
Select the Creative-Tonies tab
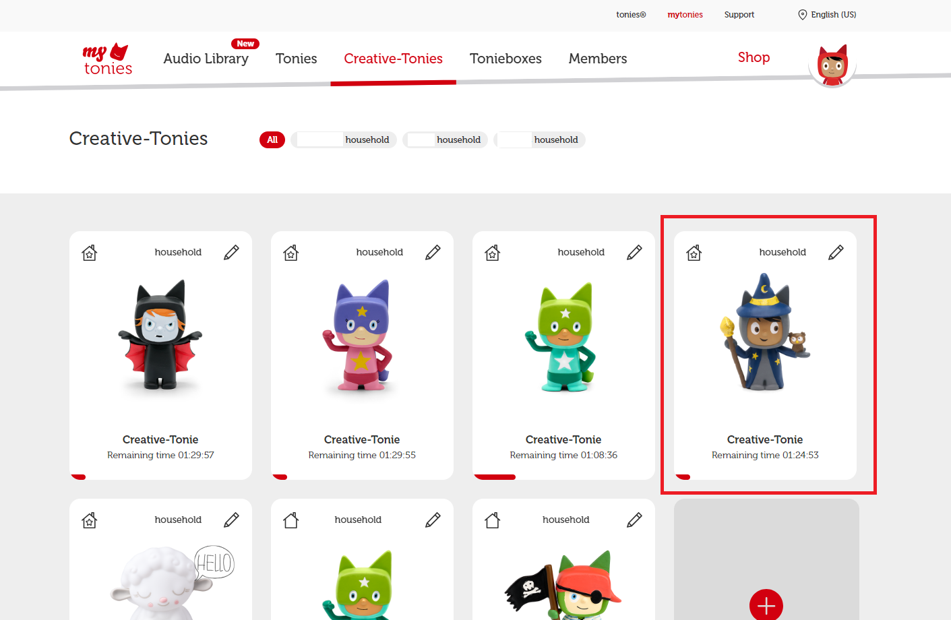click(393, 59)
